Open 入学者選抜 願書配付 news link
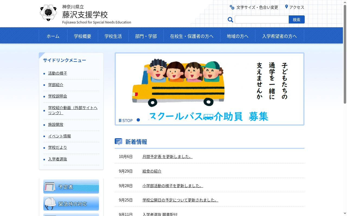The image size is (347, 216). (x=160, y=214)
